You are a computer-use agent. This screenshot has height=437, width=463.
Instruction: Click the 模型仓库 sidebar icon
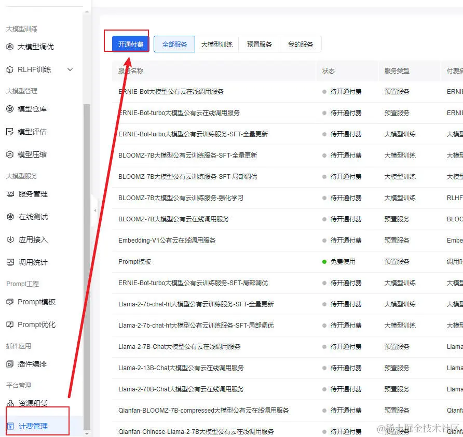click(x=10, y=109)
